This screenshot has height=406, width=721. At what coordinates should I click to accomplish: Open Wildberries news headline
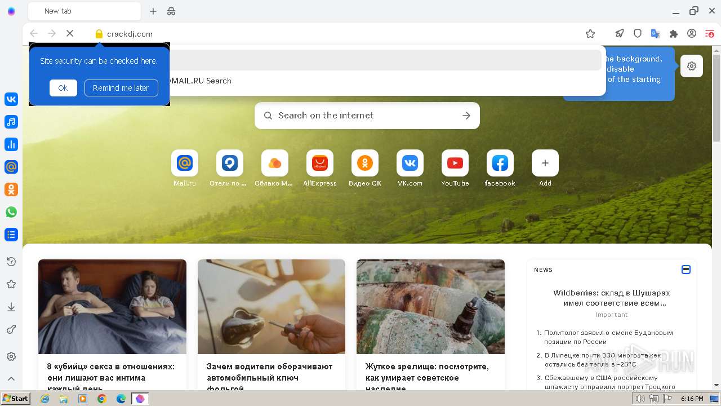tap(612, 298)
